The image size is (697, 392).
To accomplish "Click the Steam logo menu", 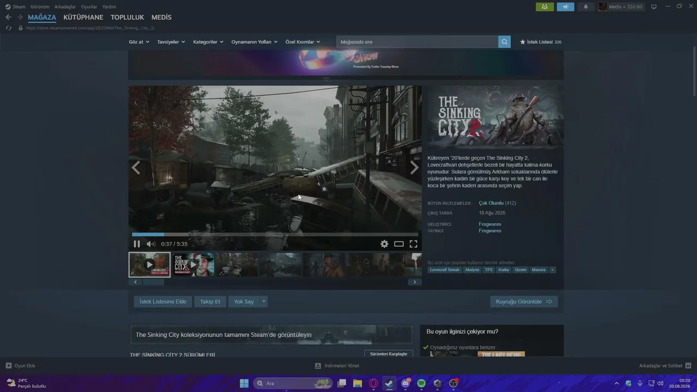I will pos(15,7).
